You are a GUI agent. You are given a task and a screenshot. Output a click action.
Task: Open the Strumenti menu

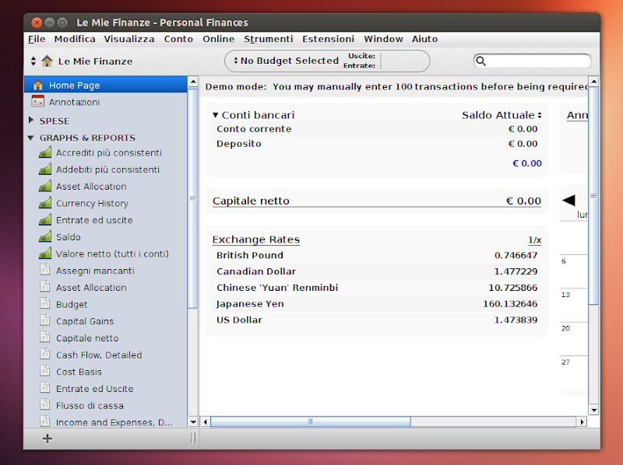[x=269, y=39]
